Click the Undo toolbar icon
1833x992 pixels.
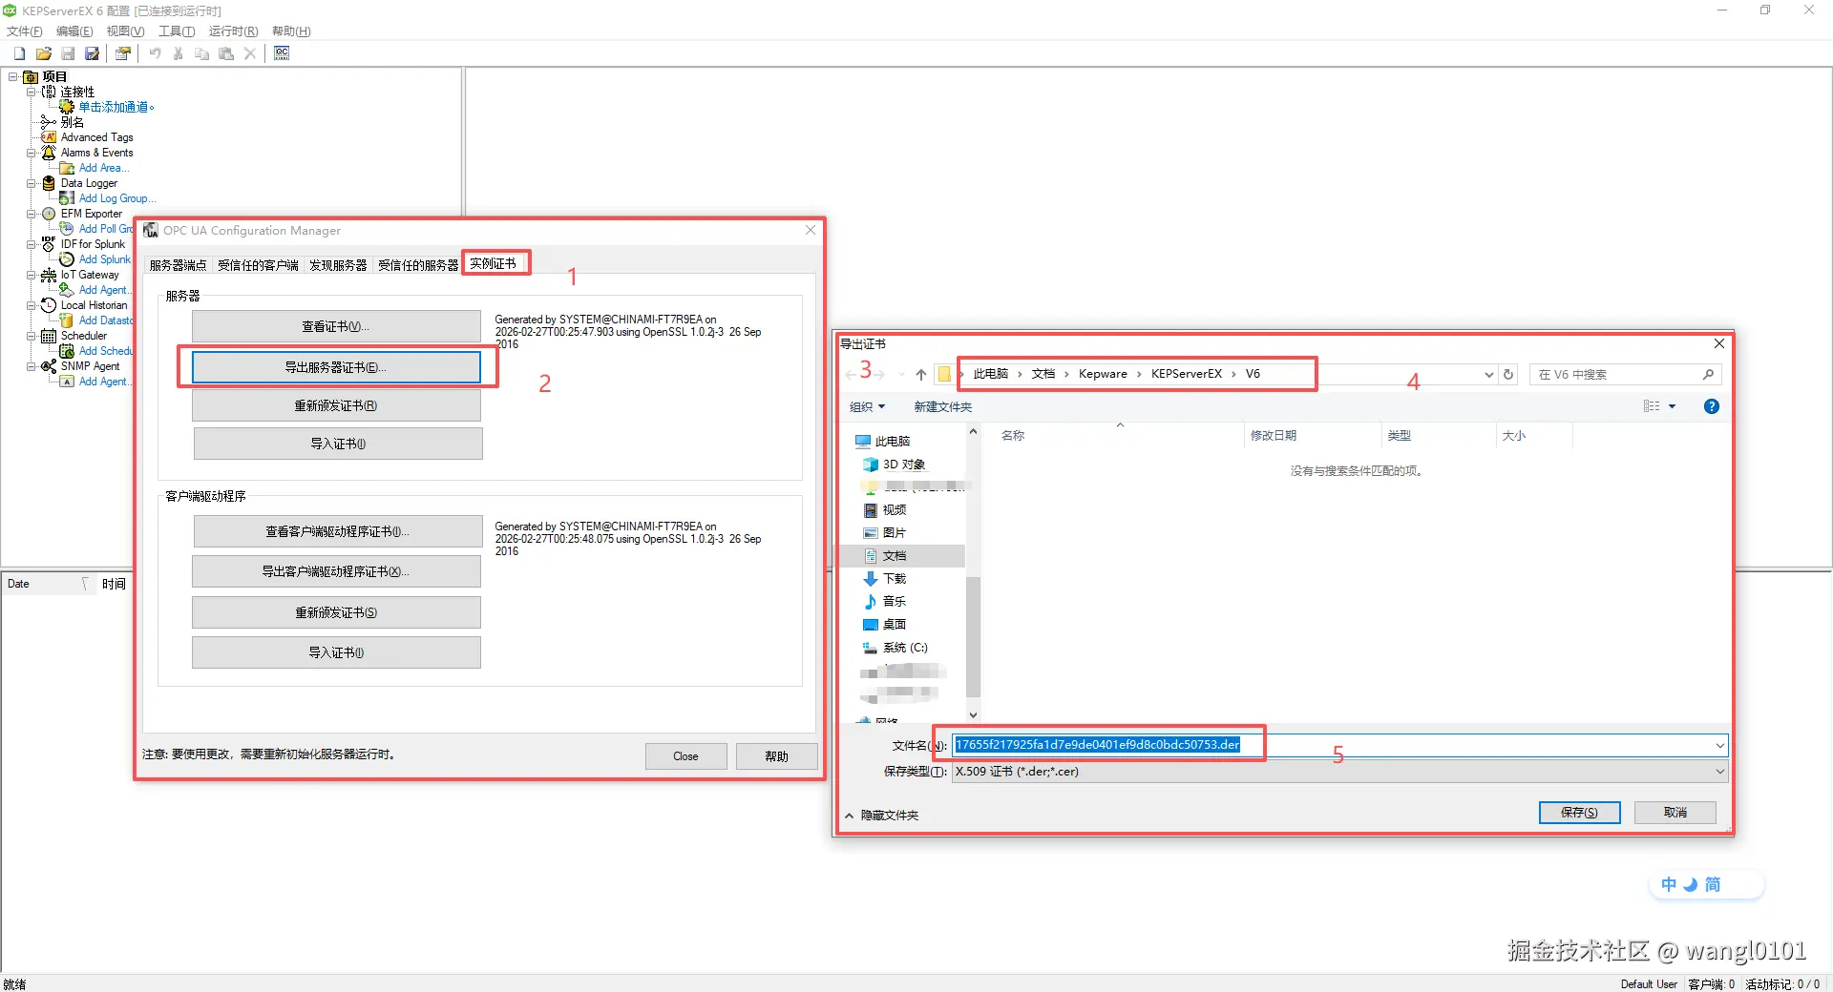(155, 53)
